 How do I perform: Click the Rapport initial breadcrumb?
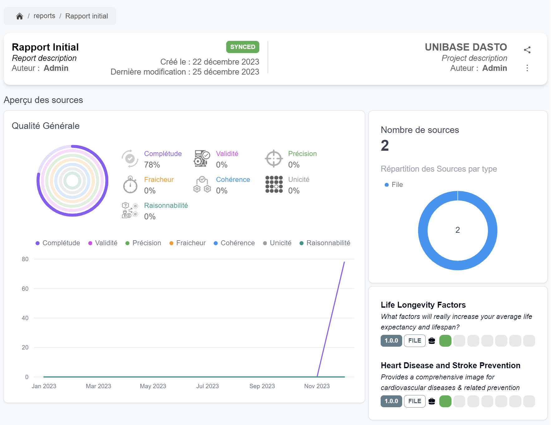pyautogui.click(x=86, y=16)
